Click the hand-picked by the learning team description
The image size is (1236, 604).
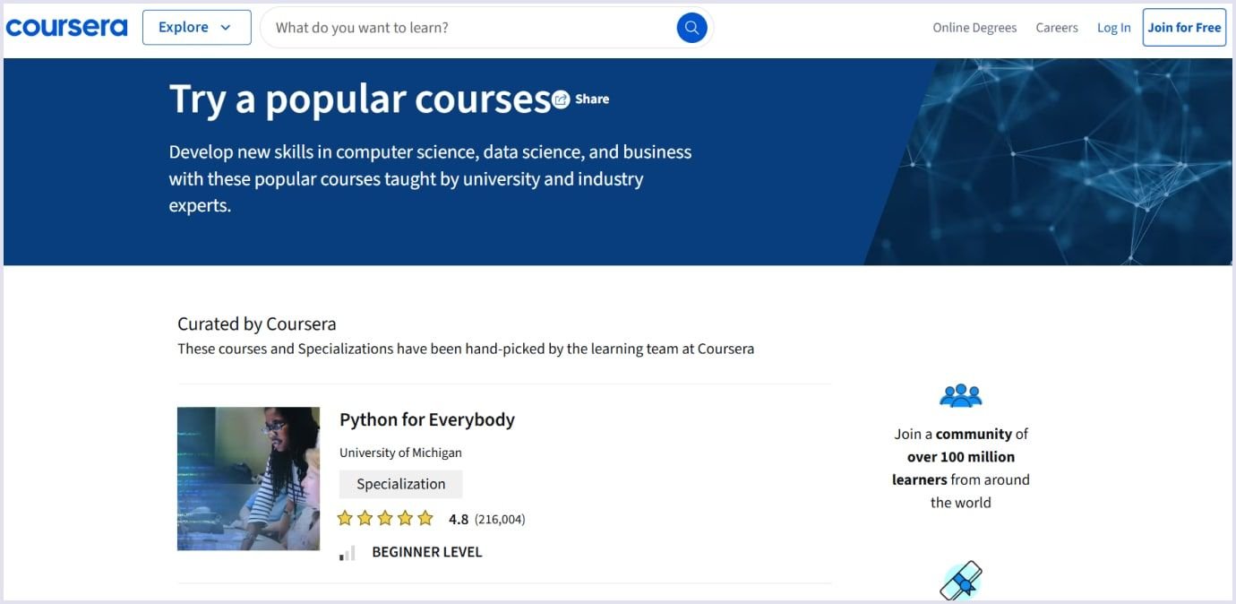pos(466,349)
